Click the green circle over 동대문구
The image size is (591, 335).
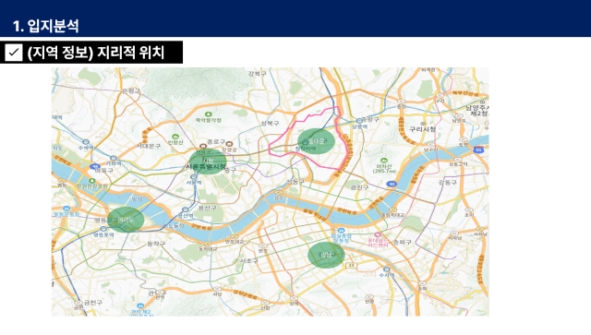point(316,141)
